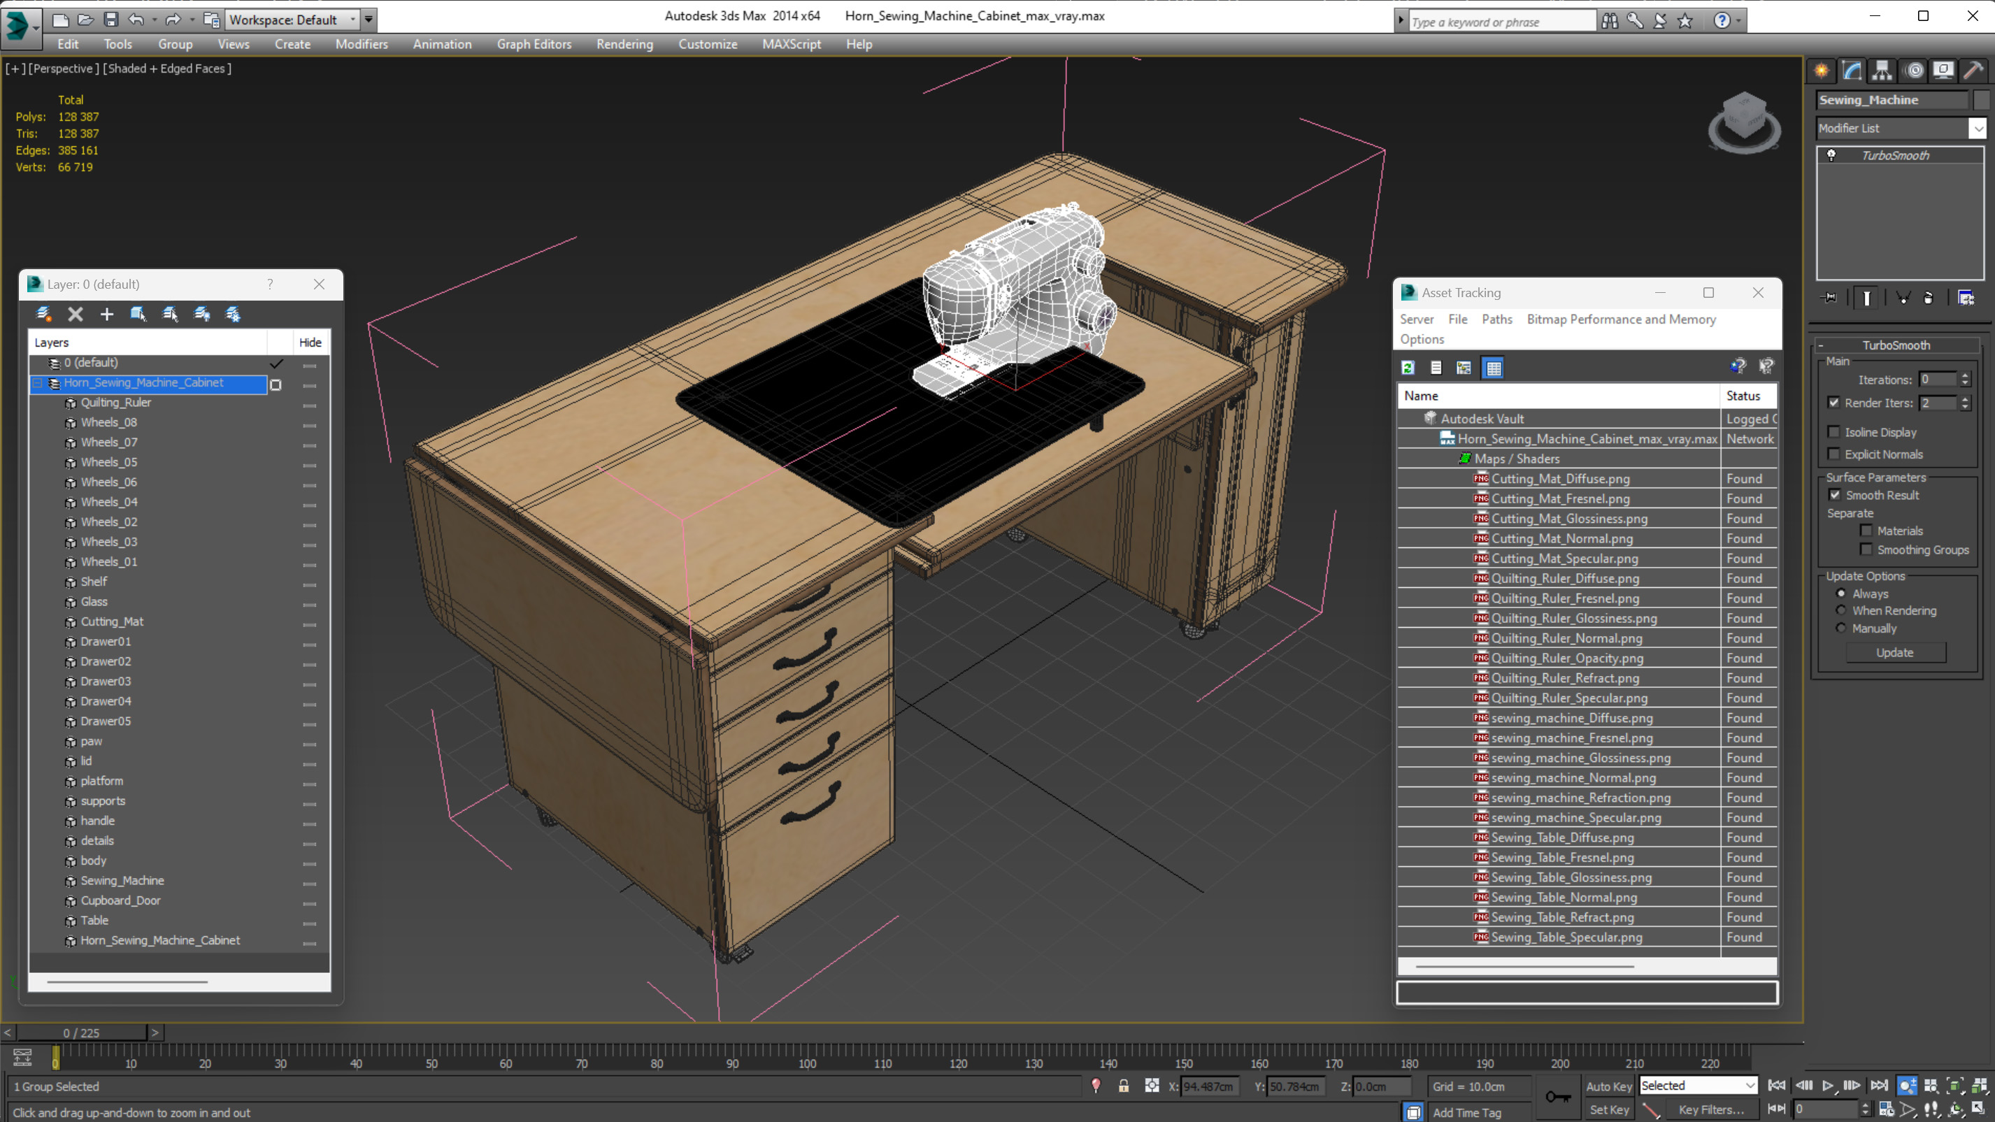Screen dimensions: 1995x1122
Task: Select the Always update option
Action: (x=1842, y=594)
